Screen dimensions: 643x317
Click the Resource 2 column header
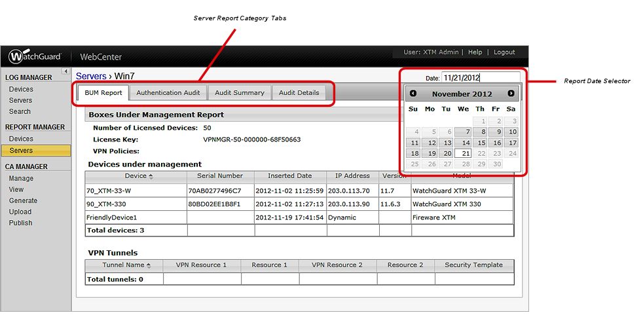point(405,265)
